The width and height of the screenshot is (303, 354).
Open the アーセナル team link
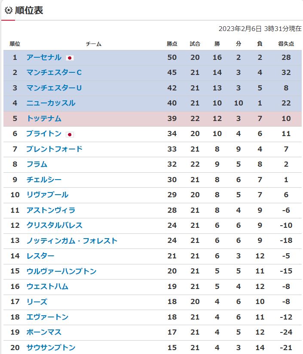pos(44,57)
